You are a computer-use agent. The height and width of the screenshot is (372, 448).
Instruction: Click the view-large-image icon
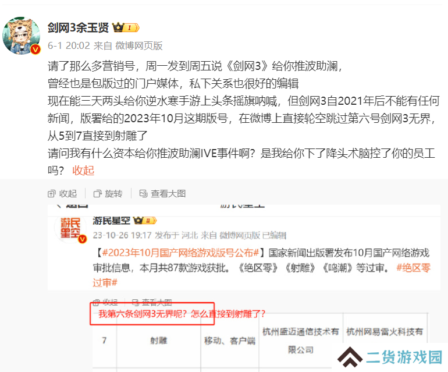click(143, 194)
